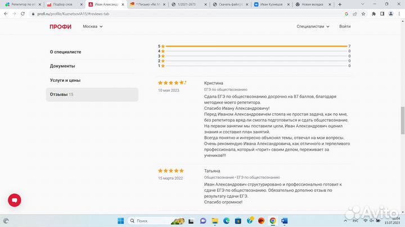
Task: Open the Task View icon in taskbar
Action: pos(191,221)
